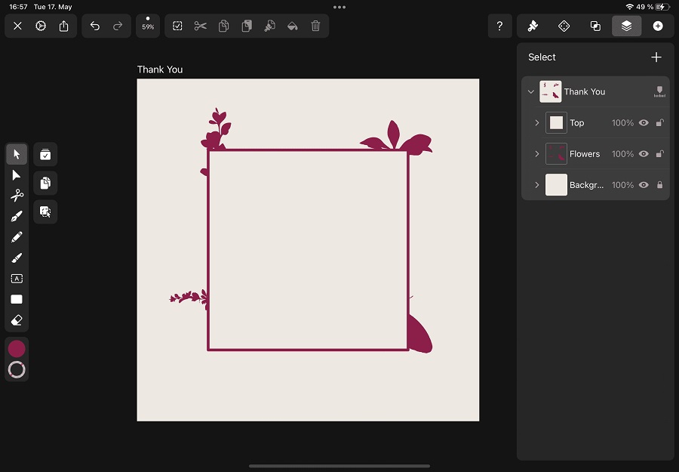Select the Background layer thumbnail
679x472 pixels.
tap(556, 185)
